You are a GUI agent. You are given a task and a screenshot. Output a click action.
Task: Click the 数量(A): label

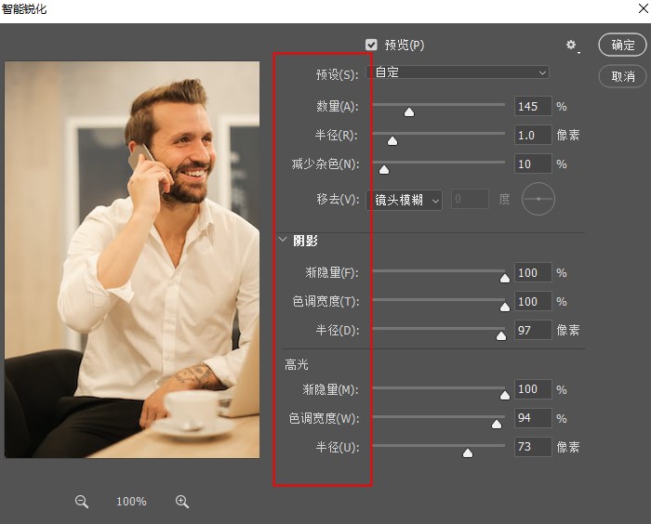point(337,107)
